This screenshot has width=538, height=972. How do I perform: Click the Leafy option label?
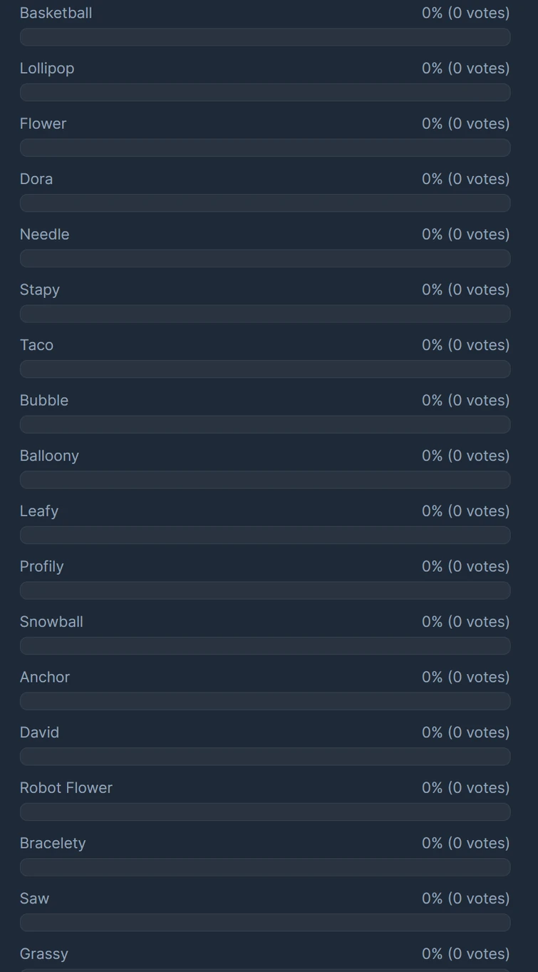[39, 511]
